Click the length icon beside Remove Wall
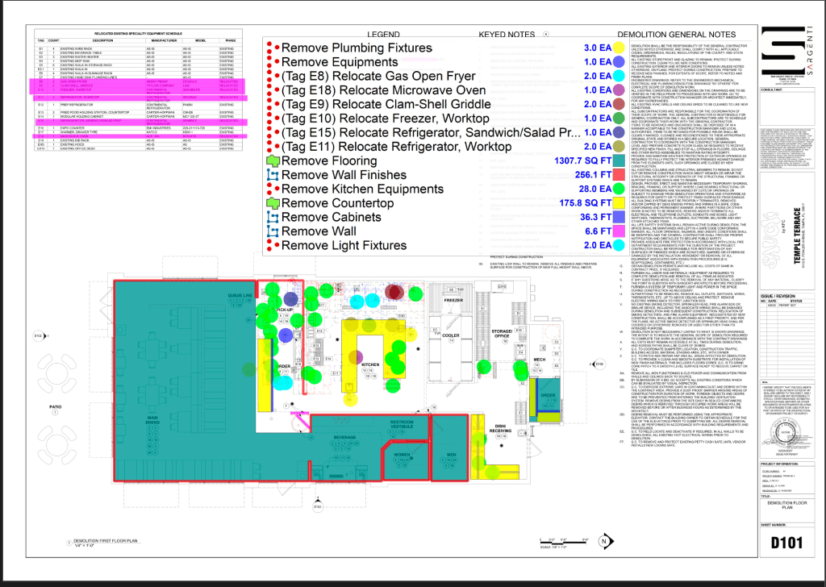Image resolution: width=826 pixels, height=587 pixels. point(272,231)
